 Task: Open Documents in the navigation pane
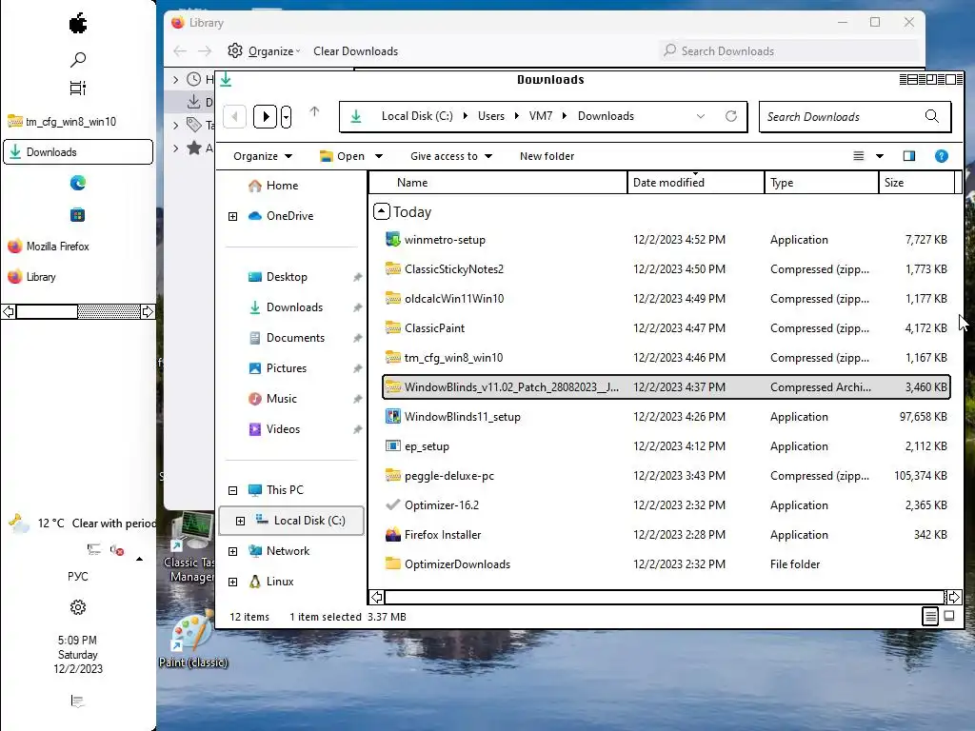pyautogui.click(x=286, y=338)
